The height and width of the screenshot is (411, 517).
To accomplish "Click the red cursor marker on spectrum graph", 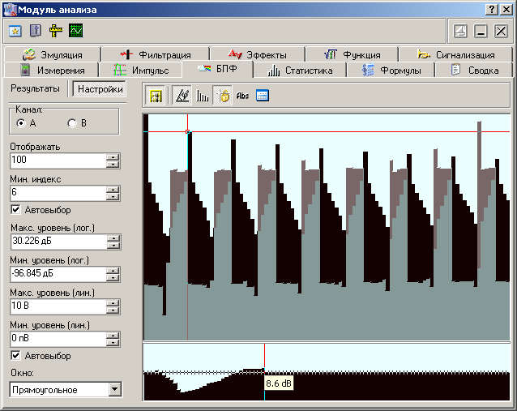I will pyautogui.click(x=188, y=131).
